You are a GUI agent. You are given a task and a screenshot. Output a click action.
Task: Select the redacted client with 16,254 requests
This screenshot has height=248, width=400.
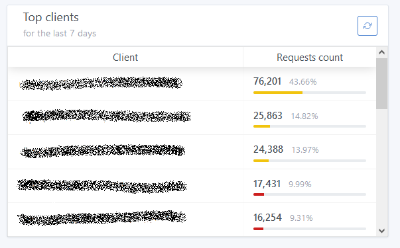pos(101,218)
